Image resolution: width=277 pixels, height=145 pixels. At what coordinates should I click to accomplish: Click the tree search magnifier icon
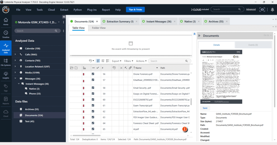coord(56,31)
